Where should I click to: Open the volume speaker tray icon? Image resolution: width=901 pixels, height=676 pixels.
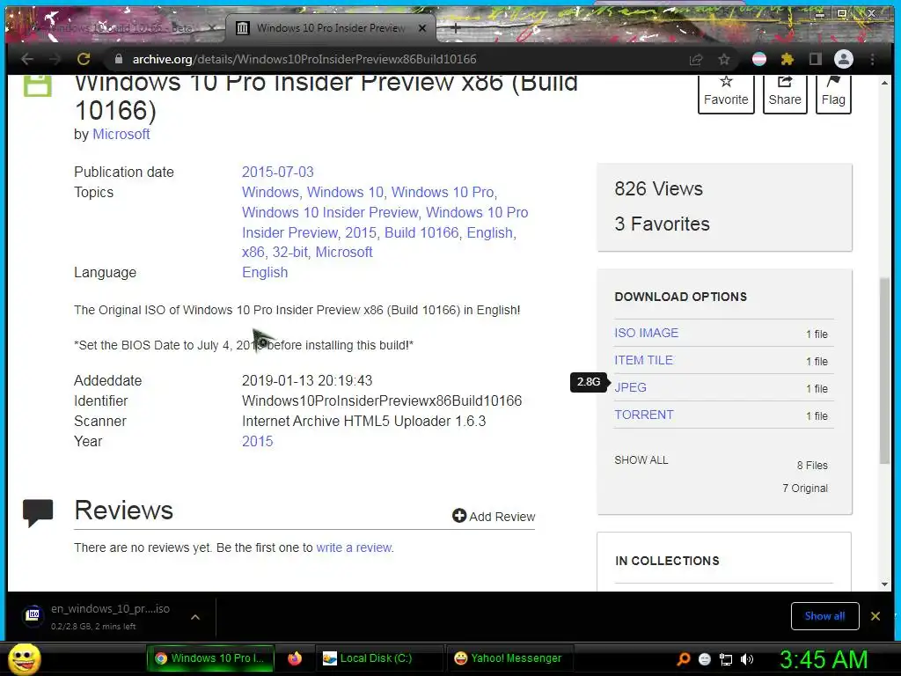pyautogui.click(x=746, y=659)
